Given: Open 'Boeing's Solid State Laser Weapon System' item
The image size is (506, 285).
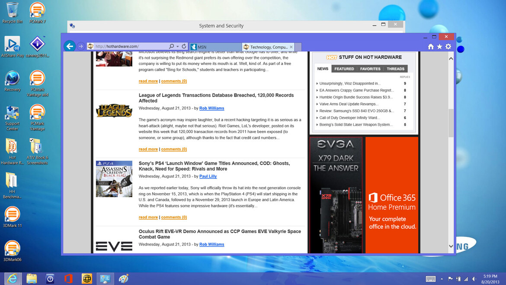Looking at the screenshot, I should click(x=356, y=124).
